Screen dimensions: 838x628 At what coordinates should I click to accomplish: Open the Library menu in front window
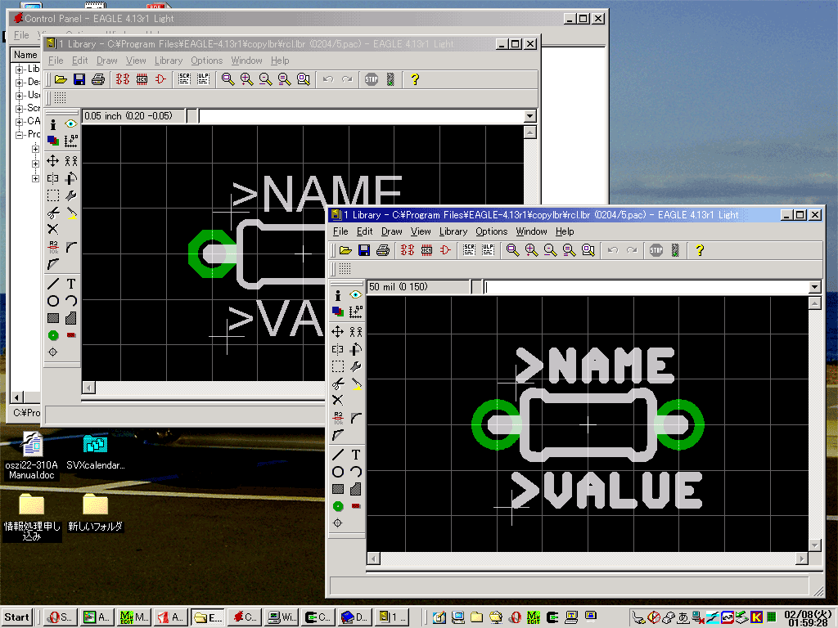pyautogui.click(x=453, y=231)
